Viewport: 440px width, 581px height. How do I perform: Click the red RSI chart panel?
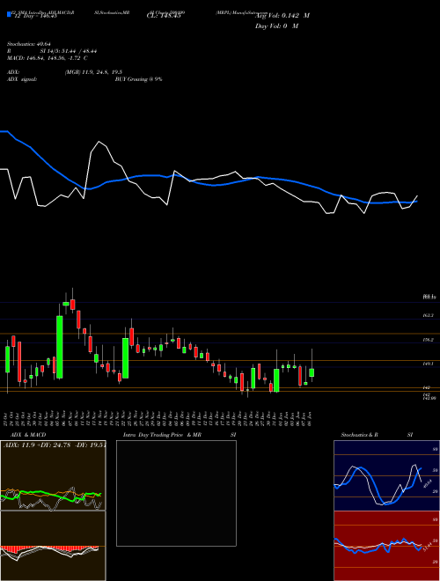[386, 546]
